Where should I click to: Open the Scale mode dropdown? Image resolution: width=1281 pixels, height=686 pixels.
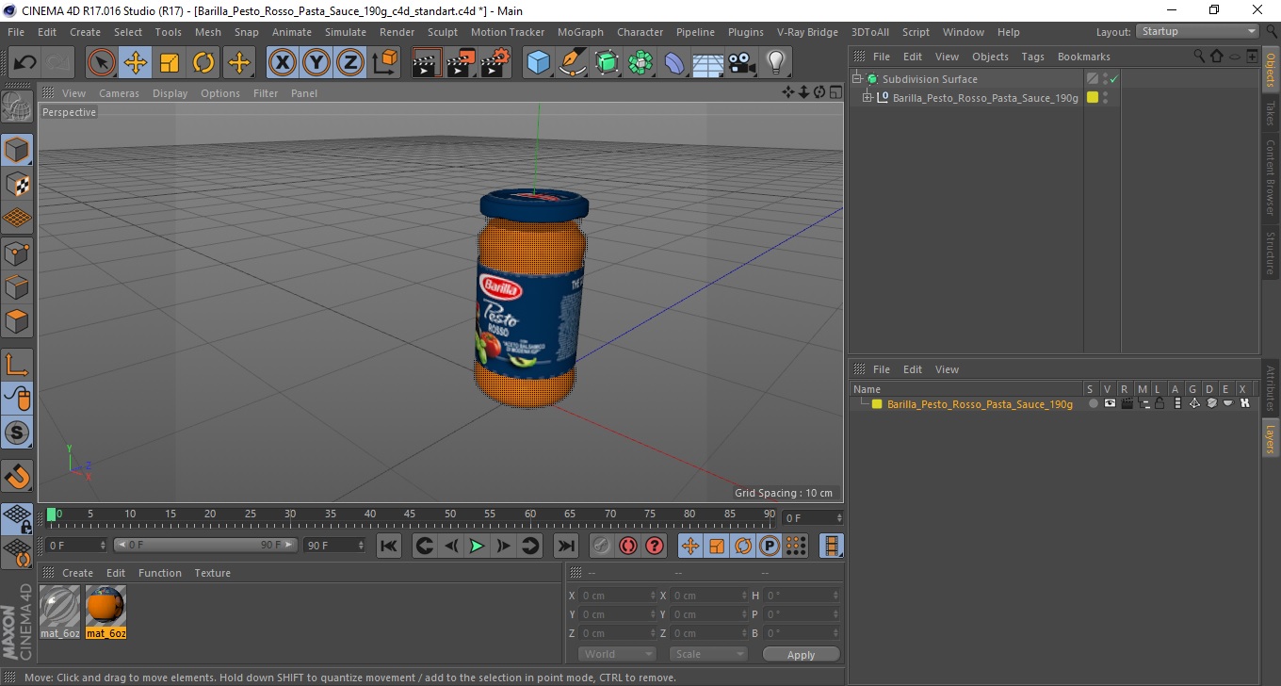708,654
